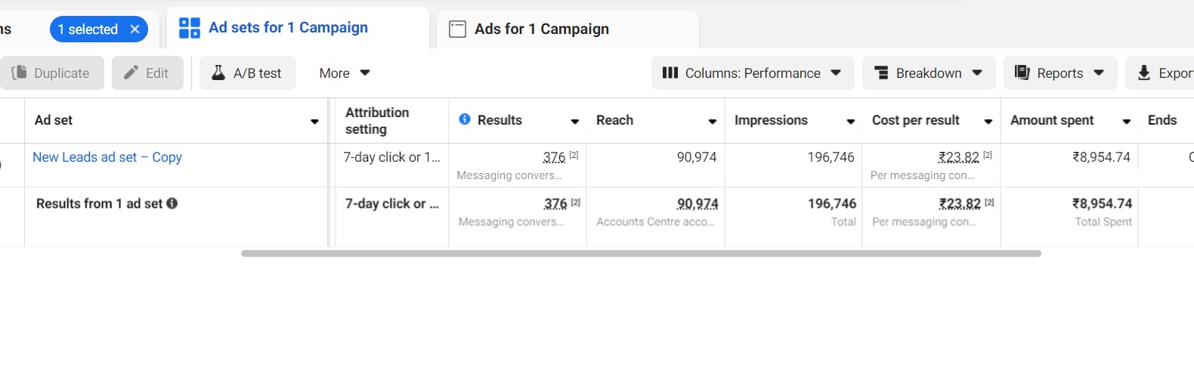Click the Ad sets grid icon
The image size is (1194, 368).
tap(189, 28)
